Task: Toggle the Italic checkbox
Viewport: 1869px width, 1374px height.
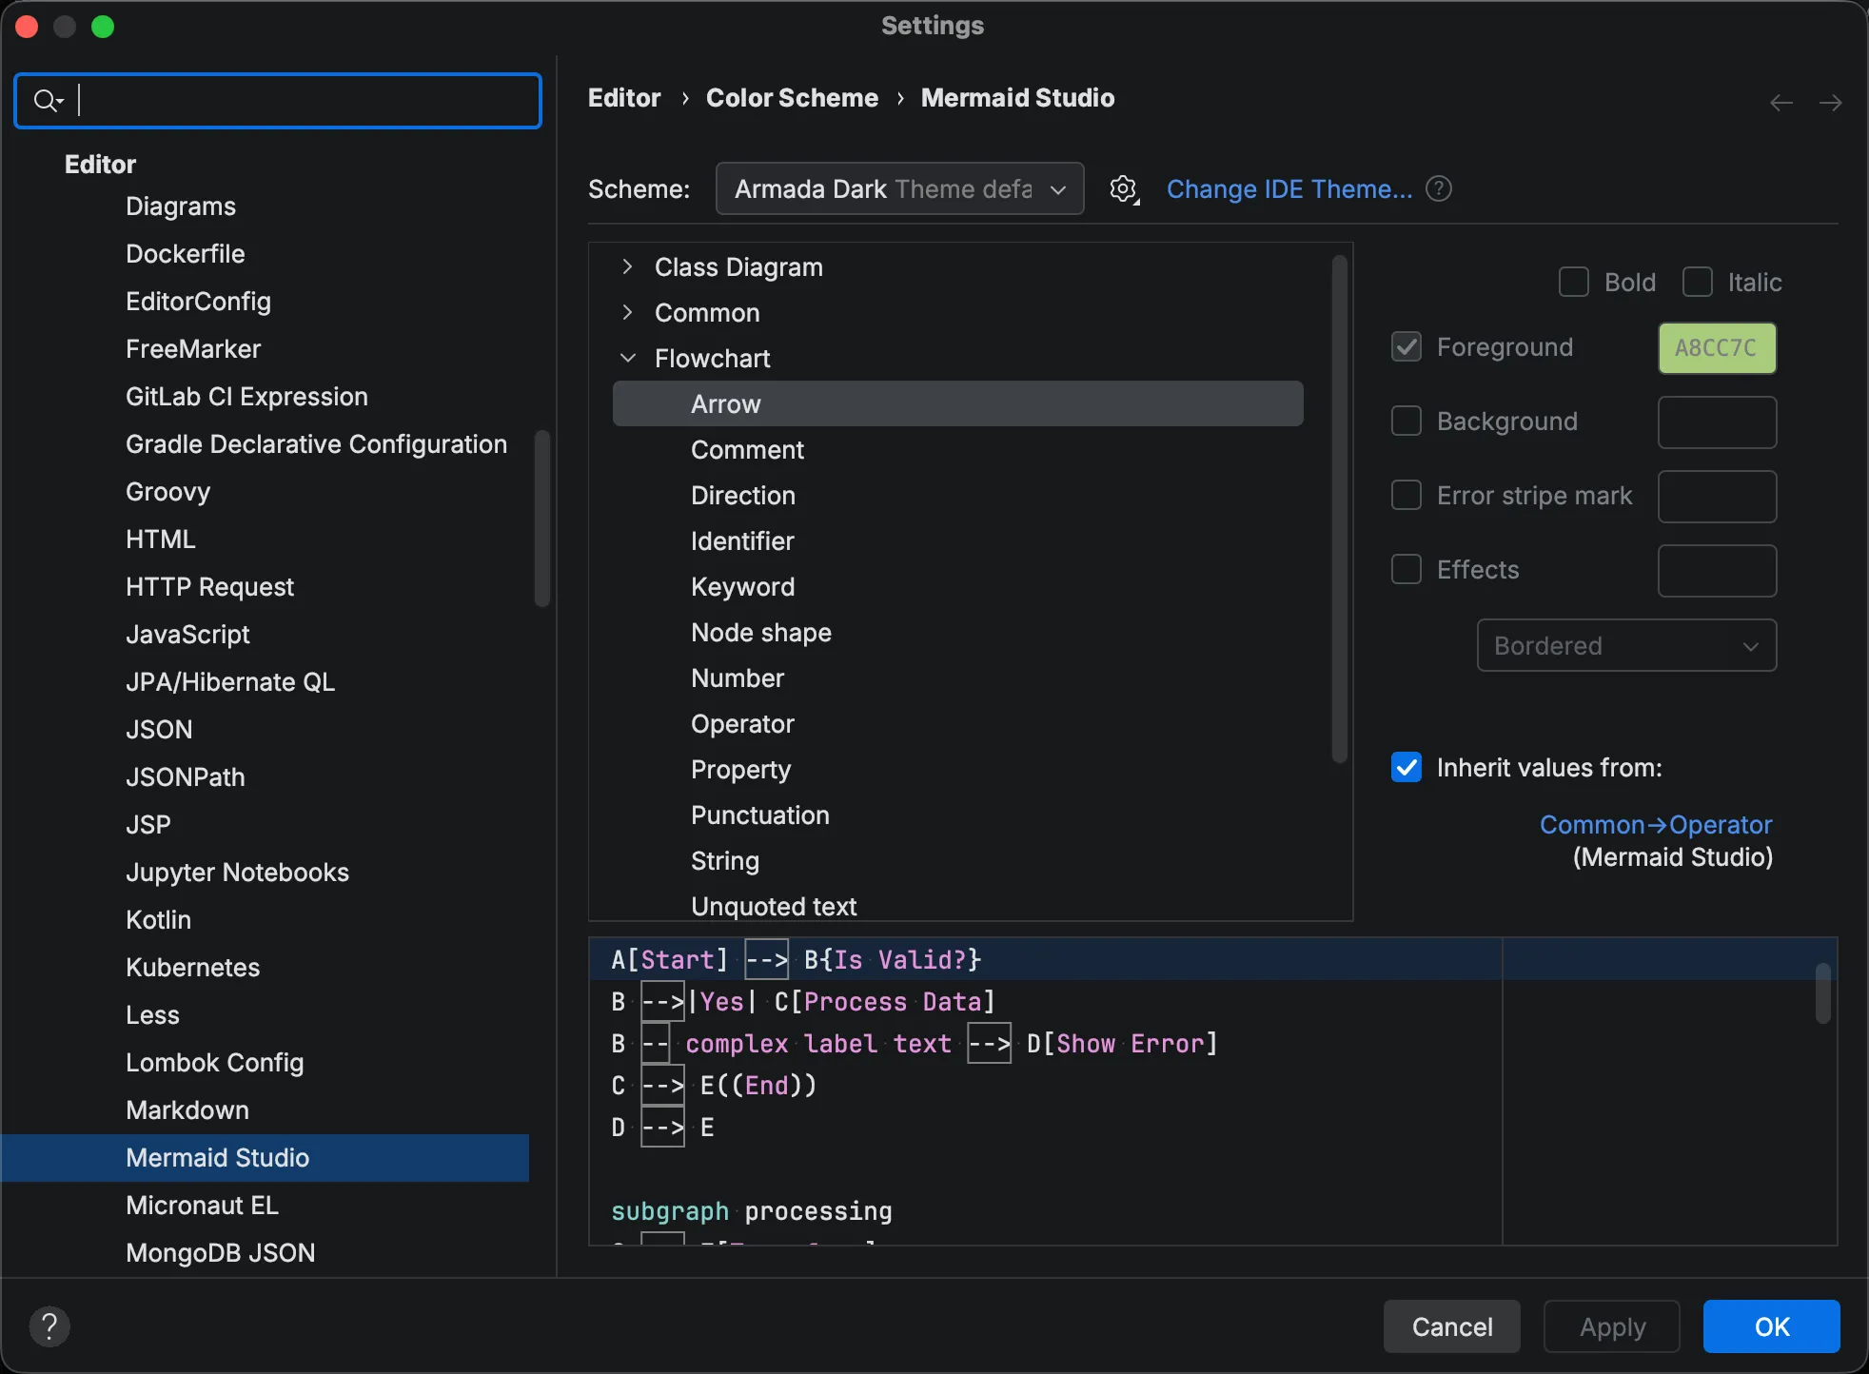Action: [1698, 282]
